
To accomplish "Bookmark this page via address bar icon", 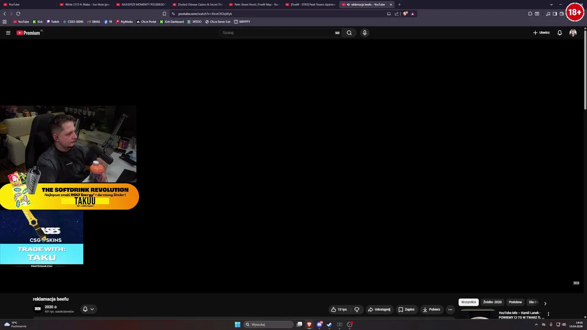I will pos(164,14).
